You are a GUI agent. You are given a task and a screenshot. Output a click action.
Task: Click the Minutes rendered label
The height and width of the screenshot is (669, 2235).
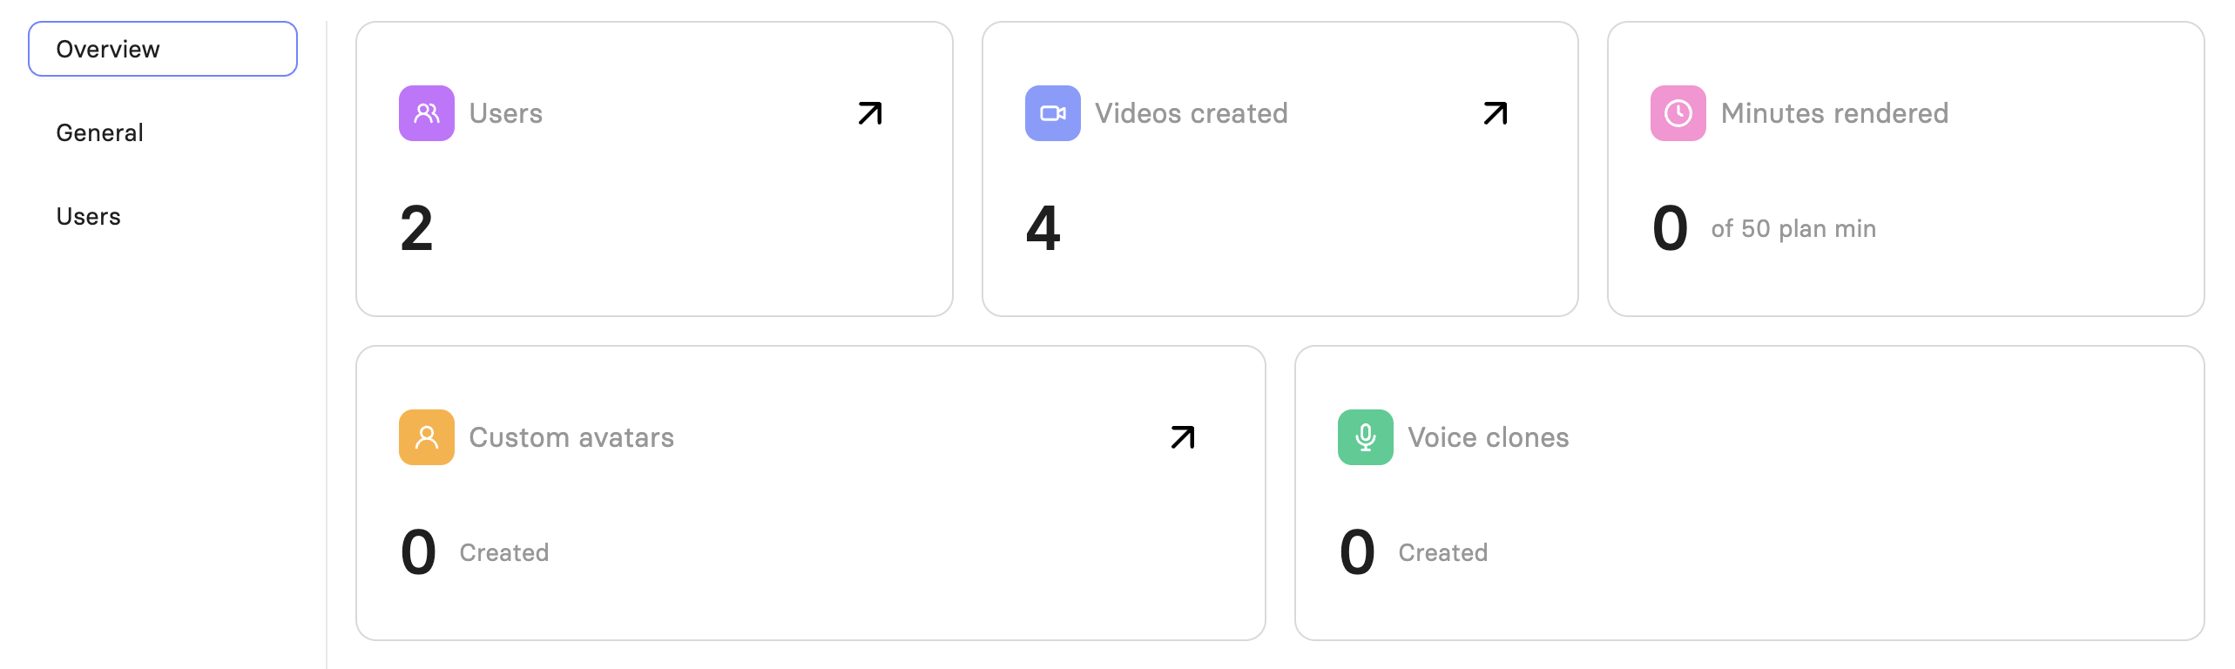(1834, 113)
